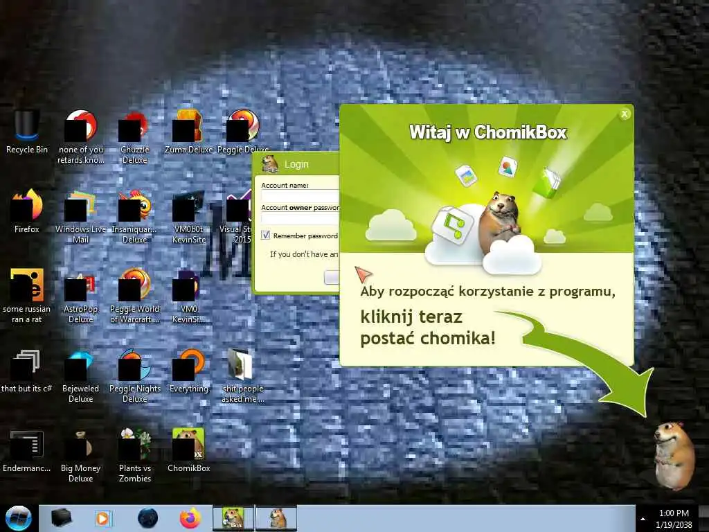Viewport: 709px width, 532px height.
Task: Open the 'none of you retards kno...' desktop icon
Action: [x=81, y=136]
